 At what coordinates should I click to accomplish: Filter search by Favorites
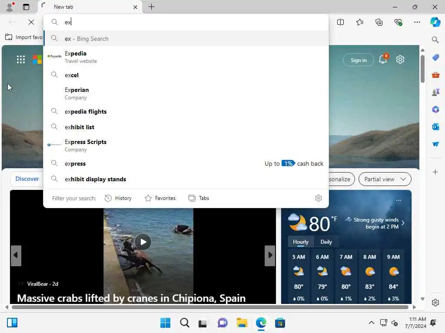[160, 198]
